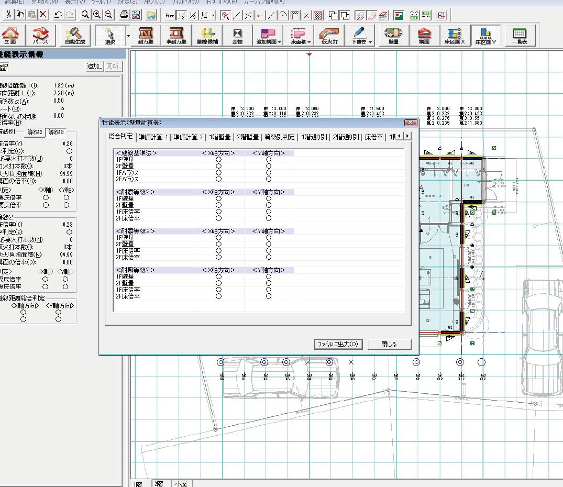Select the 仮火打 tool
Image resolution: width=563 pixels, height=487 pixels.
[x=329, y=36]
